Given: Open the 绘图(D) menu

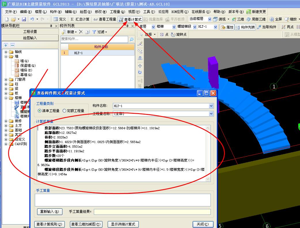Looking at the screenshot, I should point(86,12).
